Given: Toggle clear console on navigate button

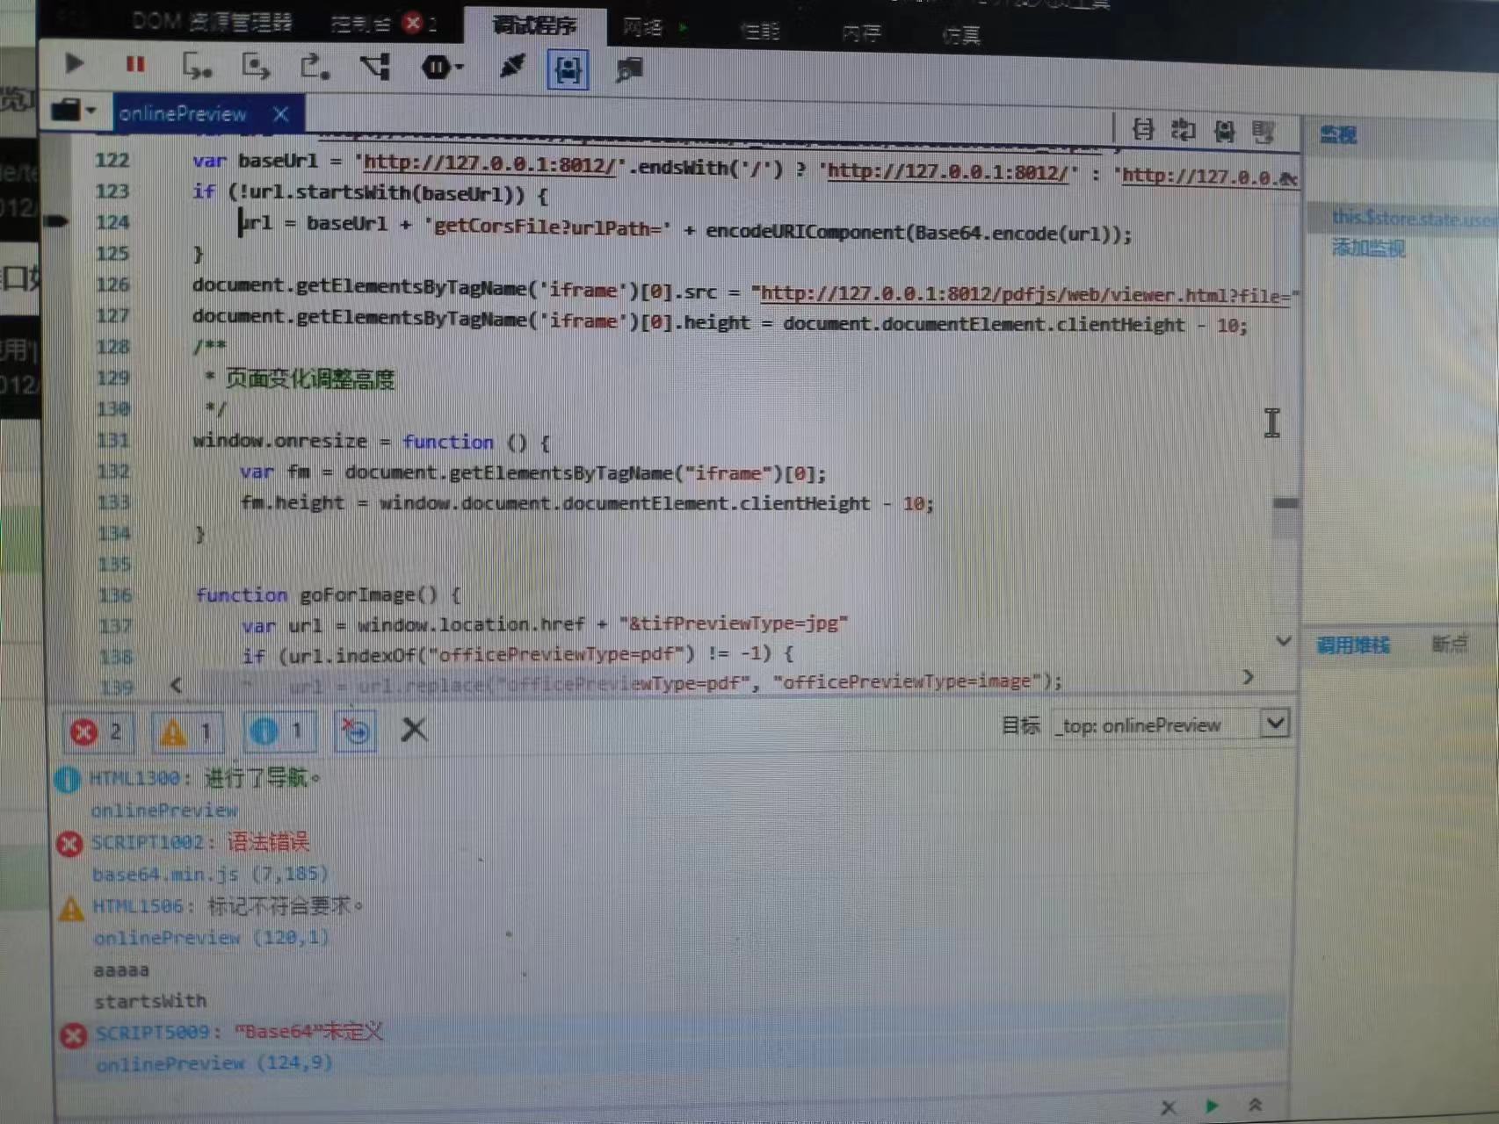Looking at the screenshot, I should [x=355, y=731].
